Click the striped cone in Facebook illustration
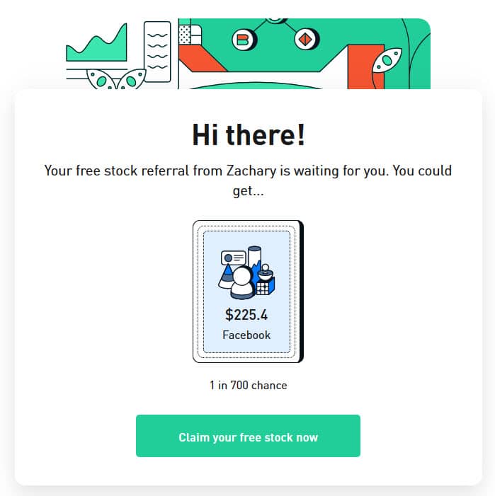The width and height of the screenshot is (495, 496). [x=227, y=274]
